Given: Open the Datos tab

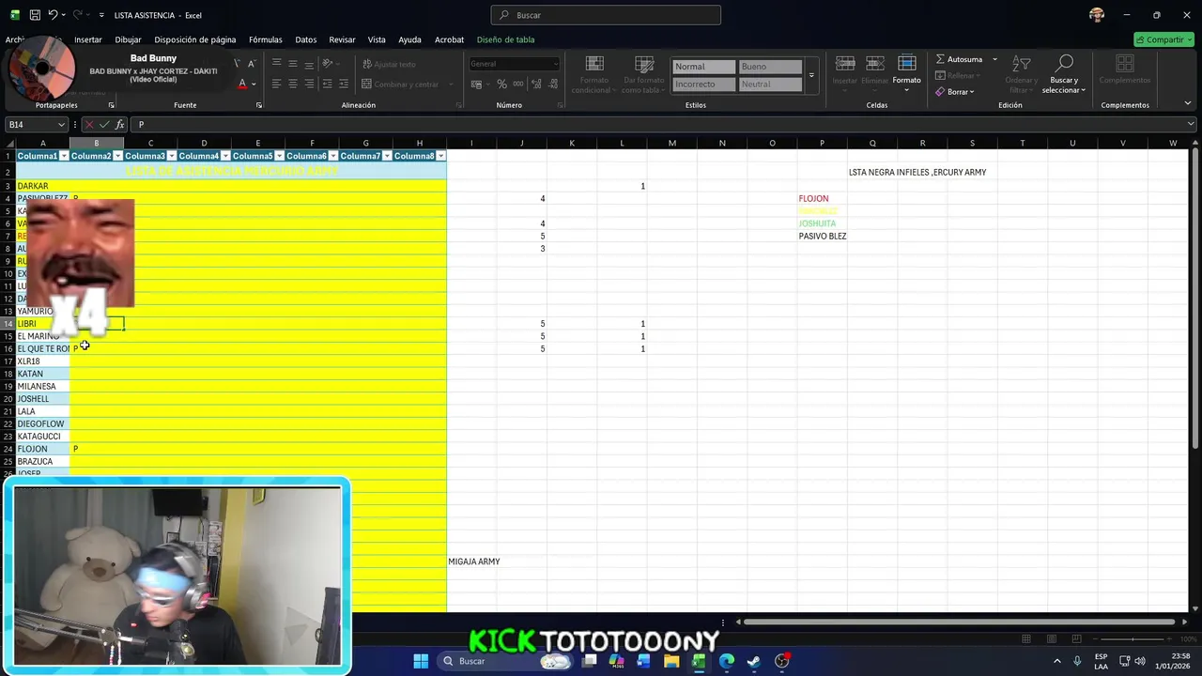Looking at the screenshot, I should click(x=306, y=39).
